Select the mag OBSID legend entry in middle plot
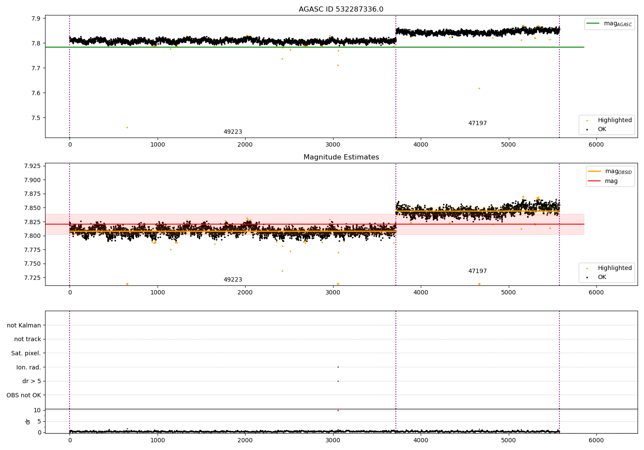The image size is (644, 450). click(609, 171)
